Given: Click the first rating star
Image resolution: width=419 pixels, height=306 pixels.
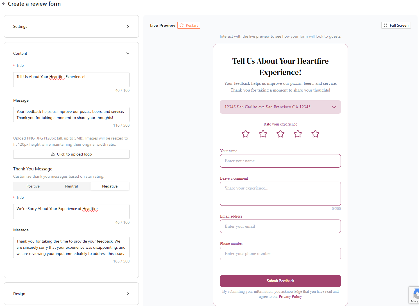Looking at the screenshot, I should pos(246,134).
